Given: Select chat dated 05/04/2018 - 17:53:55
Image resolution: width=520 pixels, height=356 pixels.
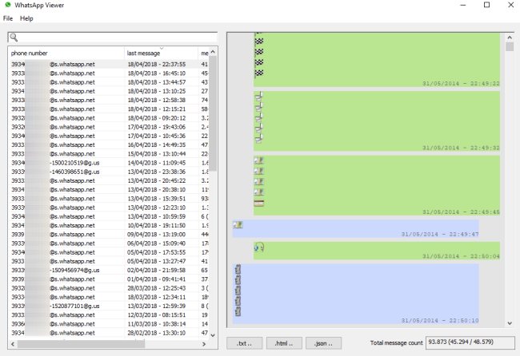Looking at the screenshot, I should click(x=109, y=252).
